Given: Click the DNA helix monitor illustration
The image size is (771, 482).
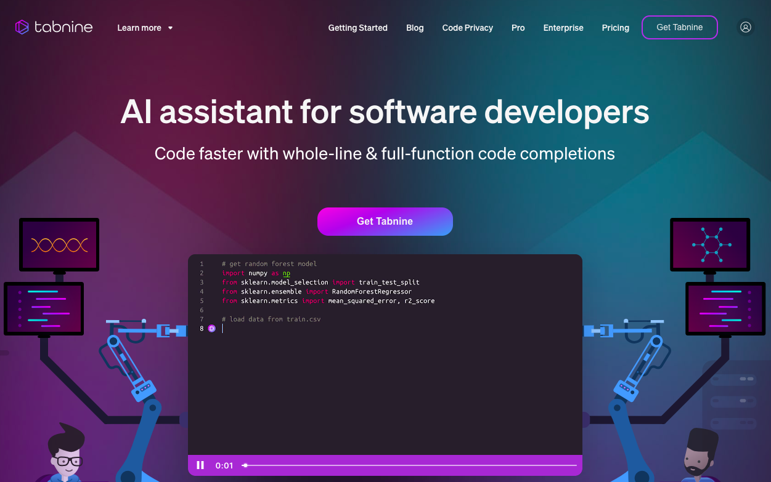Looking at the screenshot, I should pos(59,245).
